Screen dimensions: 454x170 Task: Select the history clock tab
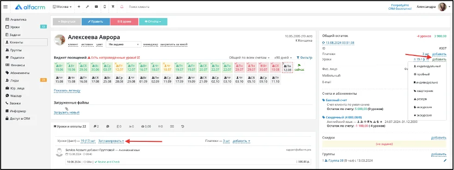pos(182,127)
